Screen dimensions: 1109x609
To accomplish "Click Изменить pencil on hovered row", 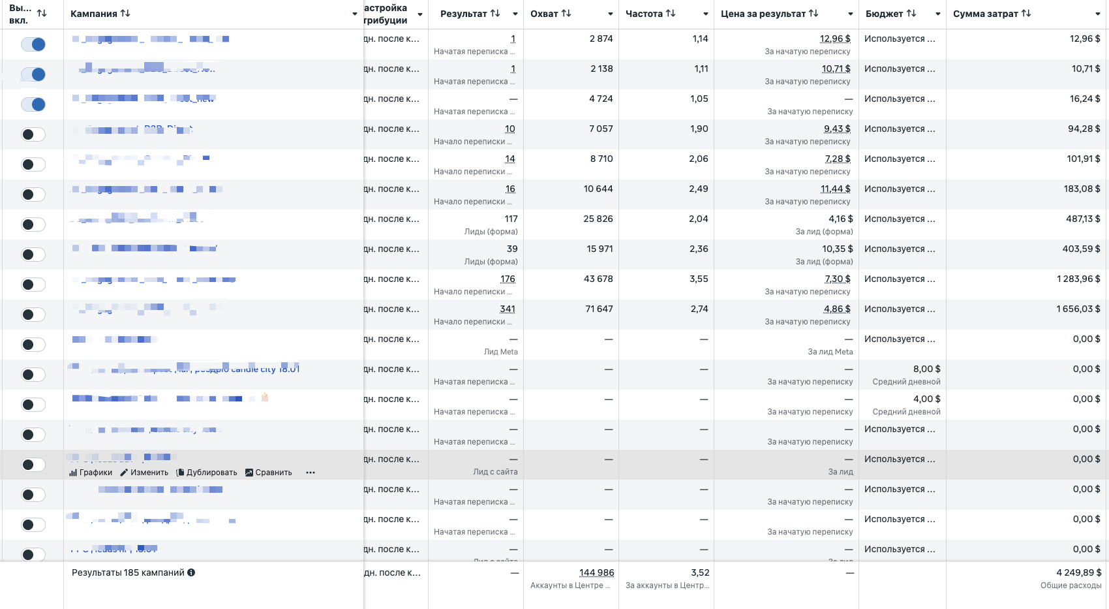I will [144, 473].
